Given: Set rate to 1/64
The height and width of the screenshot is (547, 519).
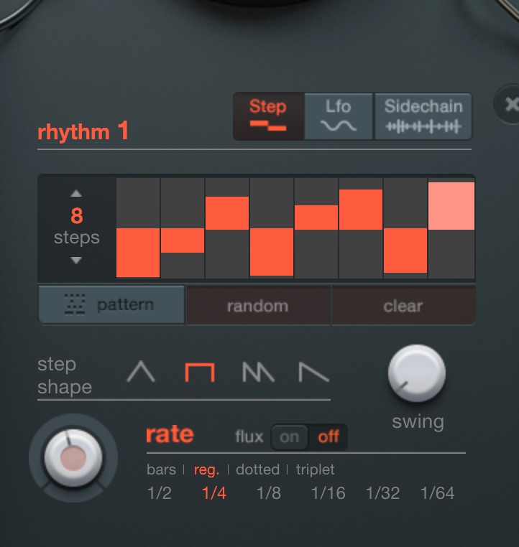Looking at the screenshot, I should coord(437,493).
